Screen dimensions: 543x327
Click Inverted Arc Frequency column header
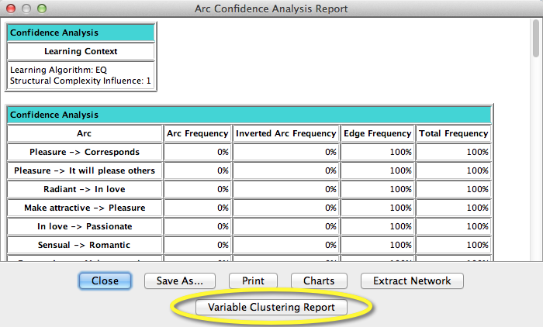tap(286, 133)
